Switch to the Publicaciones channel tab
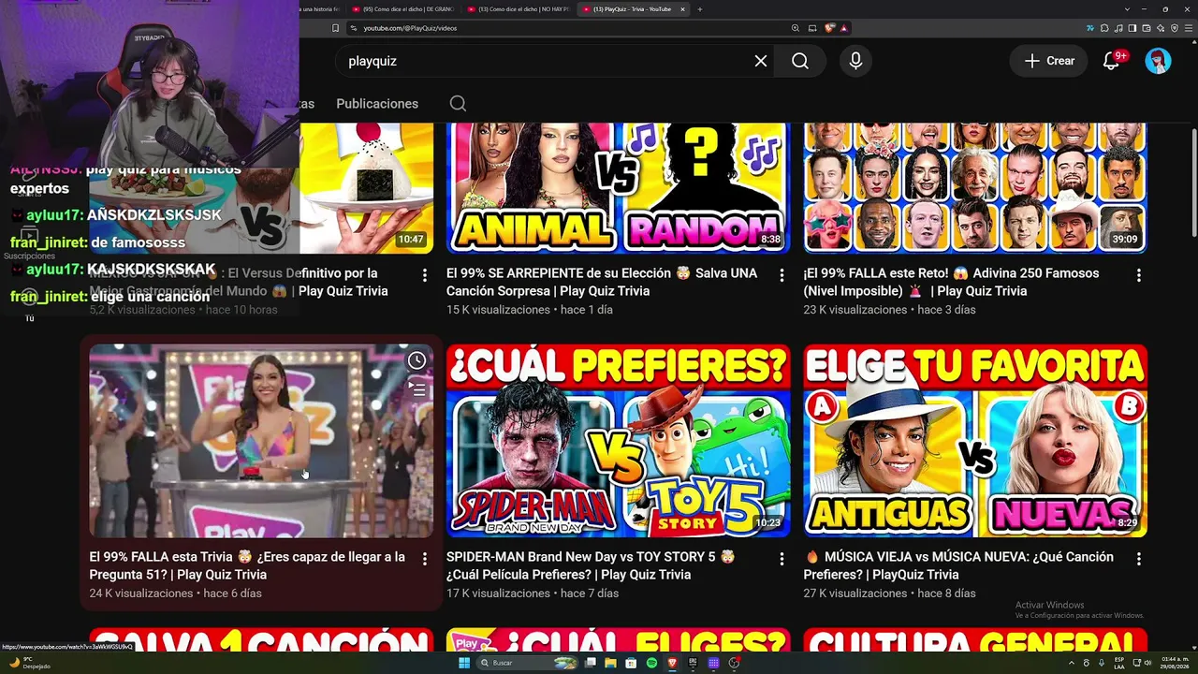The height and width of the screenshot is (674, 1198). [x=377, y=104]
